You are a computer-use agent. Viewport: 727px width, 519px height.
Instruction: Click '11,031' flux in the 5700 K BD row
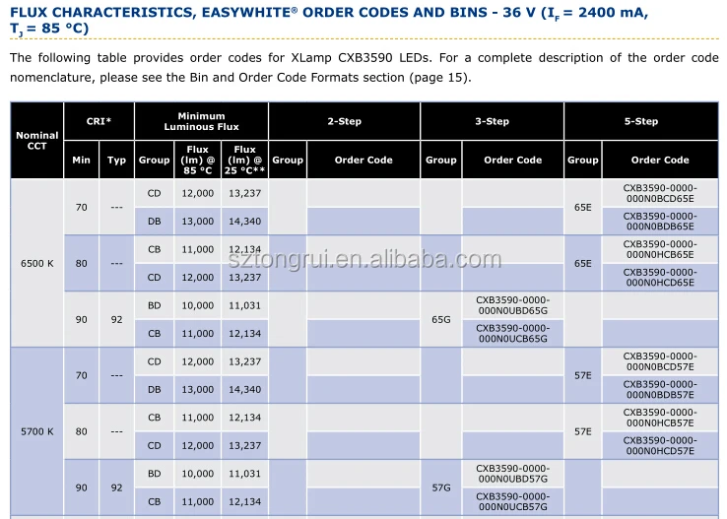coord(245,474)
